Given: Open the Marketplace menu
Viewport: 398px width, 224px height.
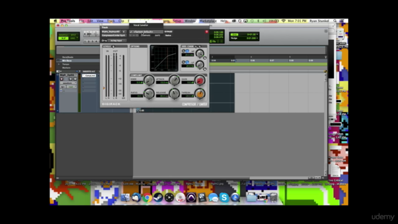Looking at the screenshot, I should (x=208, y=21).
